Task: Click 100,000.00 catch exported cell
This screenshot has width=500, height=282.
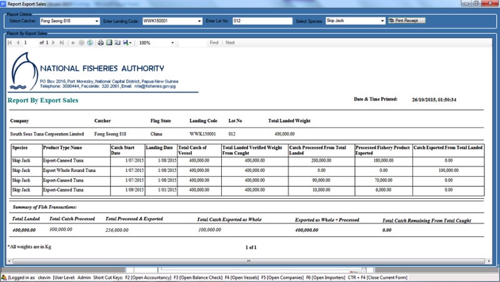Action: pyautogui.click(x=448, y=170)
